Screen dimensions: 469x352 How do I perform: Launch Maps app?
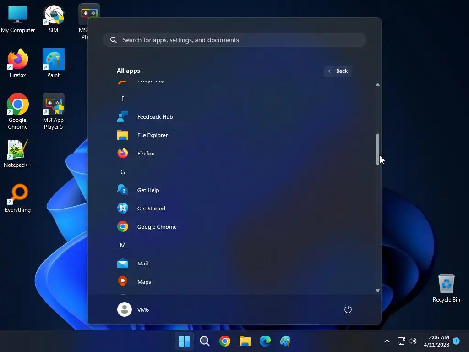(234, 282)
